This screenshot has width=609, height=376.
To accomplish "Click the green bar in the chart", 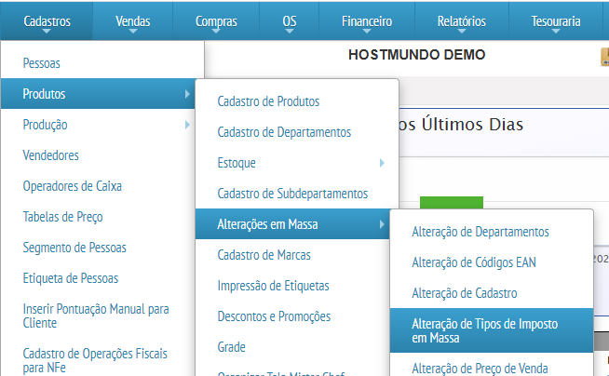I will pyautogui.click(x=452, y=203).
